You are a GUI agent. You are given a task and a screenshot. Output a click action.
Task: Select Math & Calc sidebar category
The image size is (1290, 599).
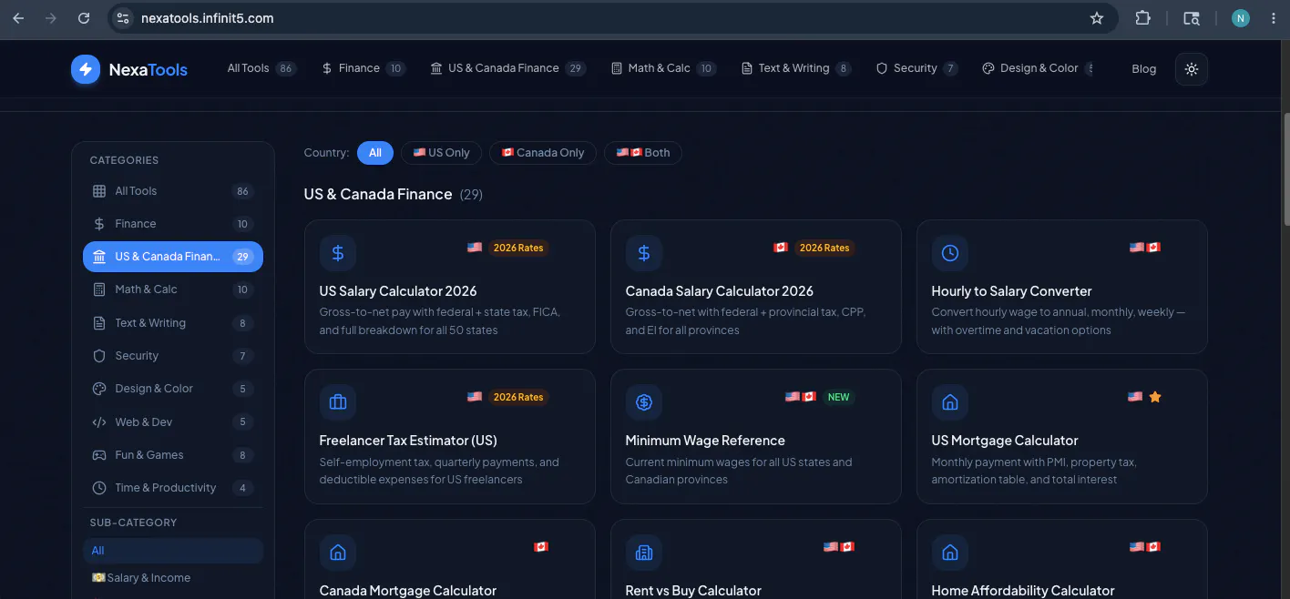click(173, 289)
